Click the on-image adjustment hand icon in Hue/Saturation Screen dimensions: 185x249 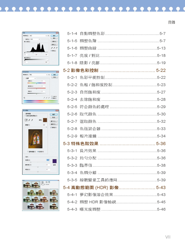click(25, 98)
